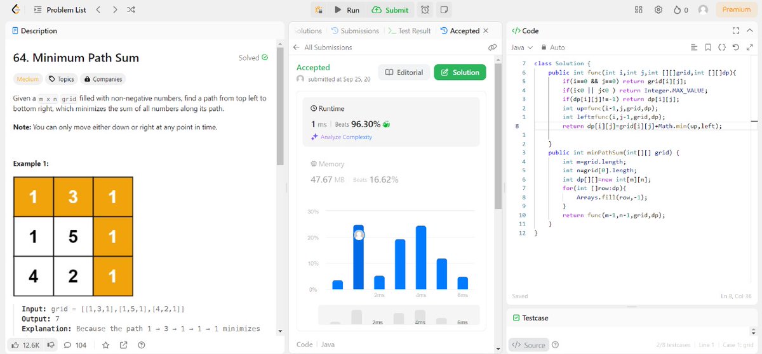Open the timer alarm clock icon
The width and height of the screenshot is (762, 354).
[425, 10]
